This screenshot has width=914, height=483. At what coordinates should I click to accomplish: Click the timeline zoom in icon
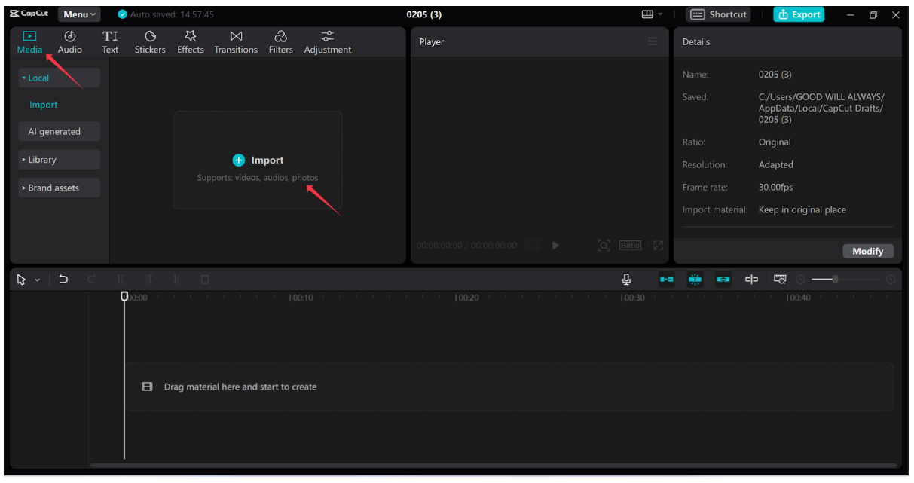pyautogui.click(x=891, y=280)
